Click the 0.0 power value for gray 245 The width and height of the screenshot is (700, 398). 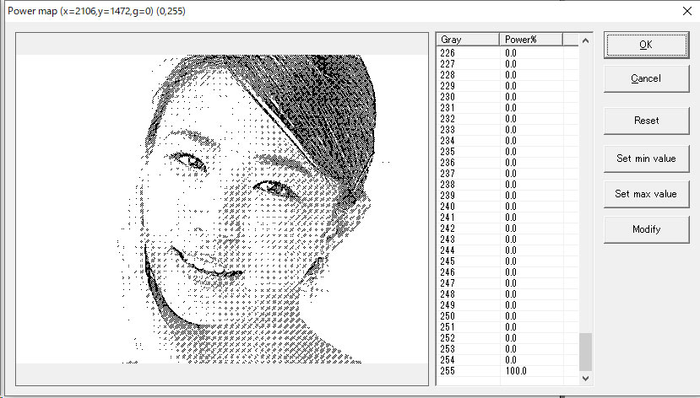click(511, 261)
